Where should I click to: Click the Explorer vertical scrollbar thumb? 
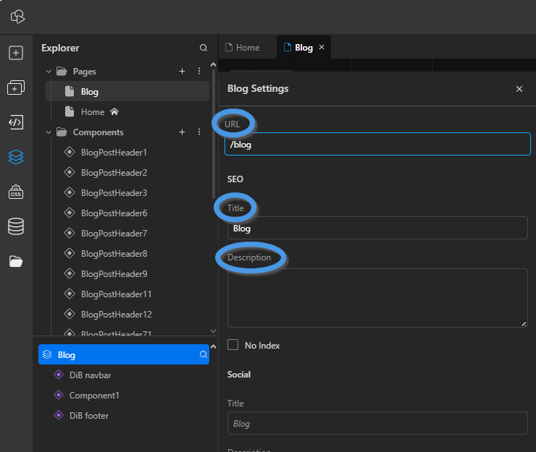click(x=214, y=134)
